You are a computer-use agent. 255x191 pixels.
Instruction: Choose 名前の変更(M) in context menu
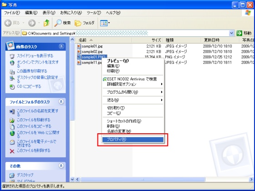pyautogui.click(x=133, y=131)
